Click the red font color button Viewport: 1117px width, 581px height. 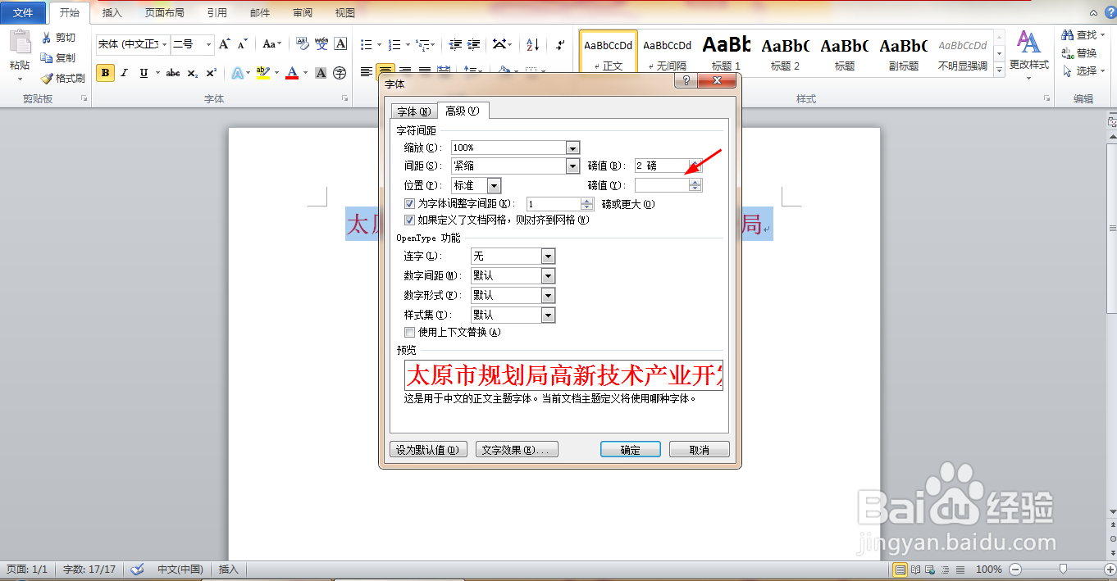pyautogui.click(x=292, y=73)
